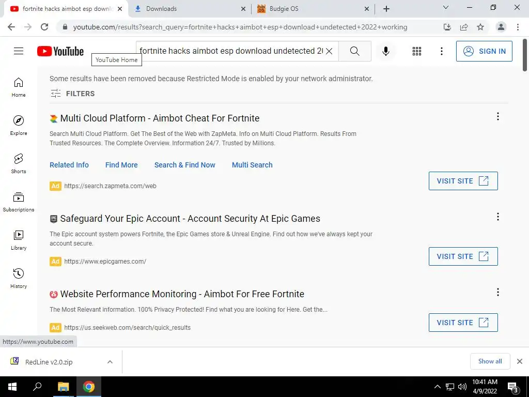Open History in the sidebar

(19, 278)
